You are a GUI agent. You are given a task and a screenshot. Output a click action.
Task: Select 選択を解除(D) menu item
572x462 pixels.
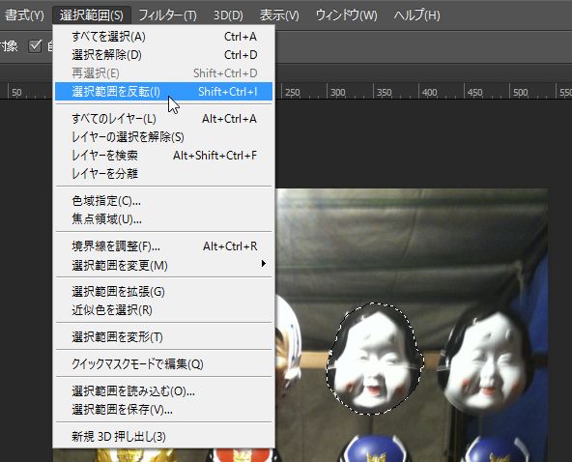(x=164, y=55)
